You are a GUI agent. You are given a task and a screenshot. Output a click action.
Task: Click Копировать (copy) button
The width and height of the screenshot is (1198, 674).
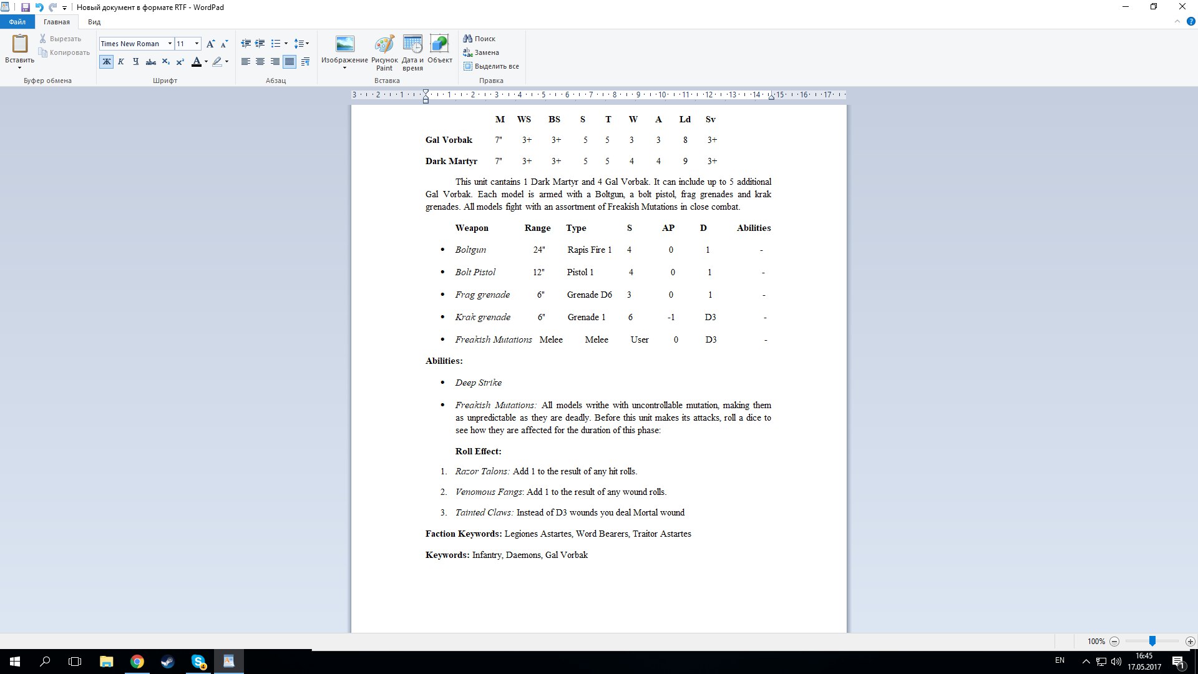click(64, 52)
